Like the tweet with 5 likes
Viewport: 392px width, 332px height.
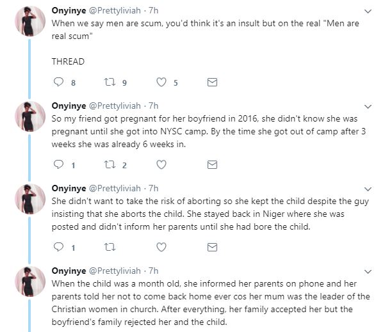(x=161, y=82)
